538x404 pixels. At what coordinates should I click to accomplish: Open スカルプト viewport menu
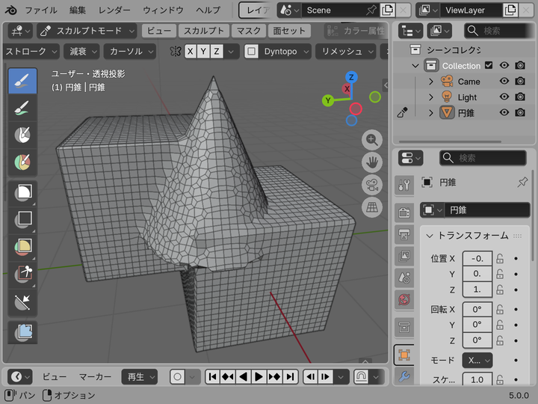204,31
